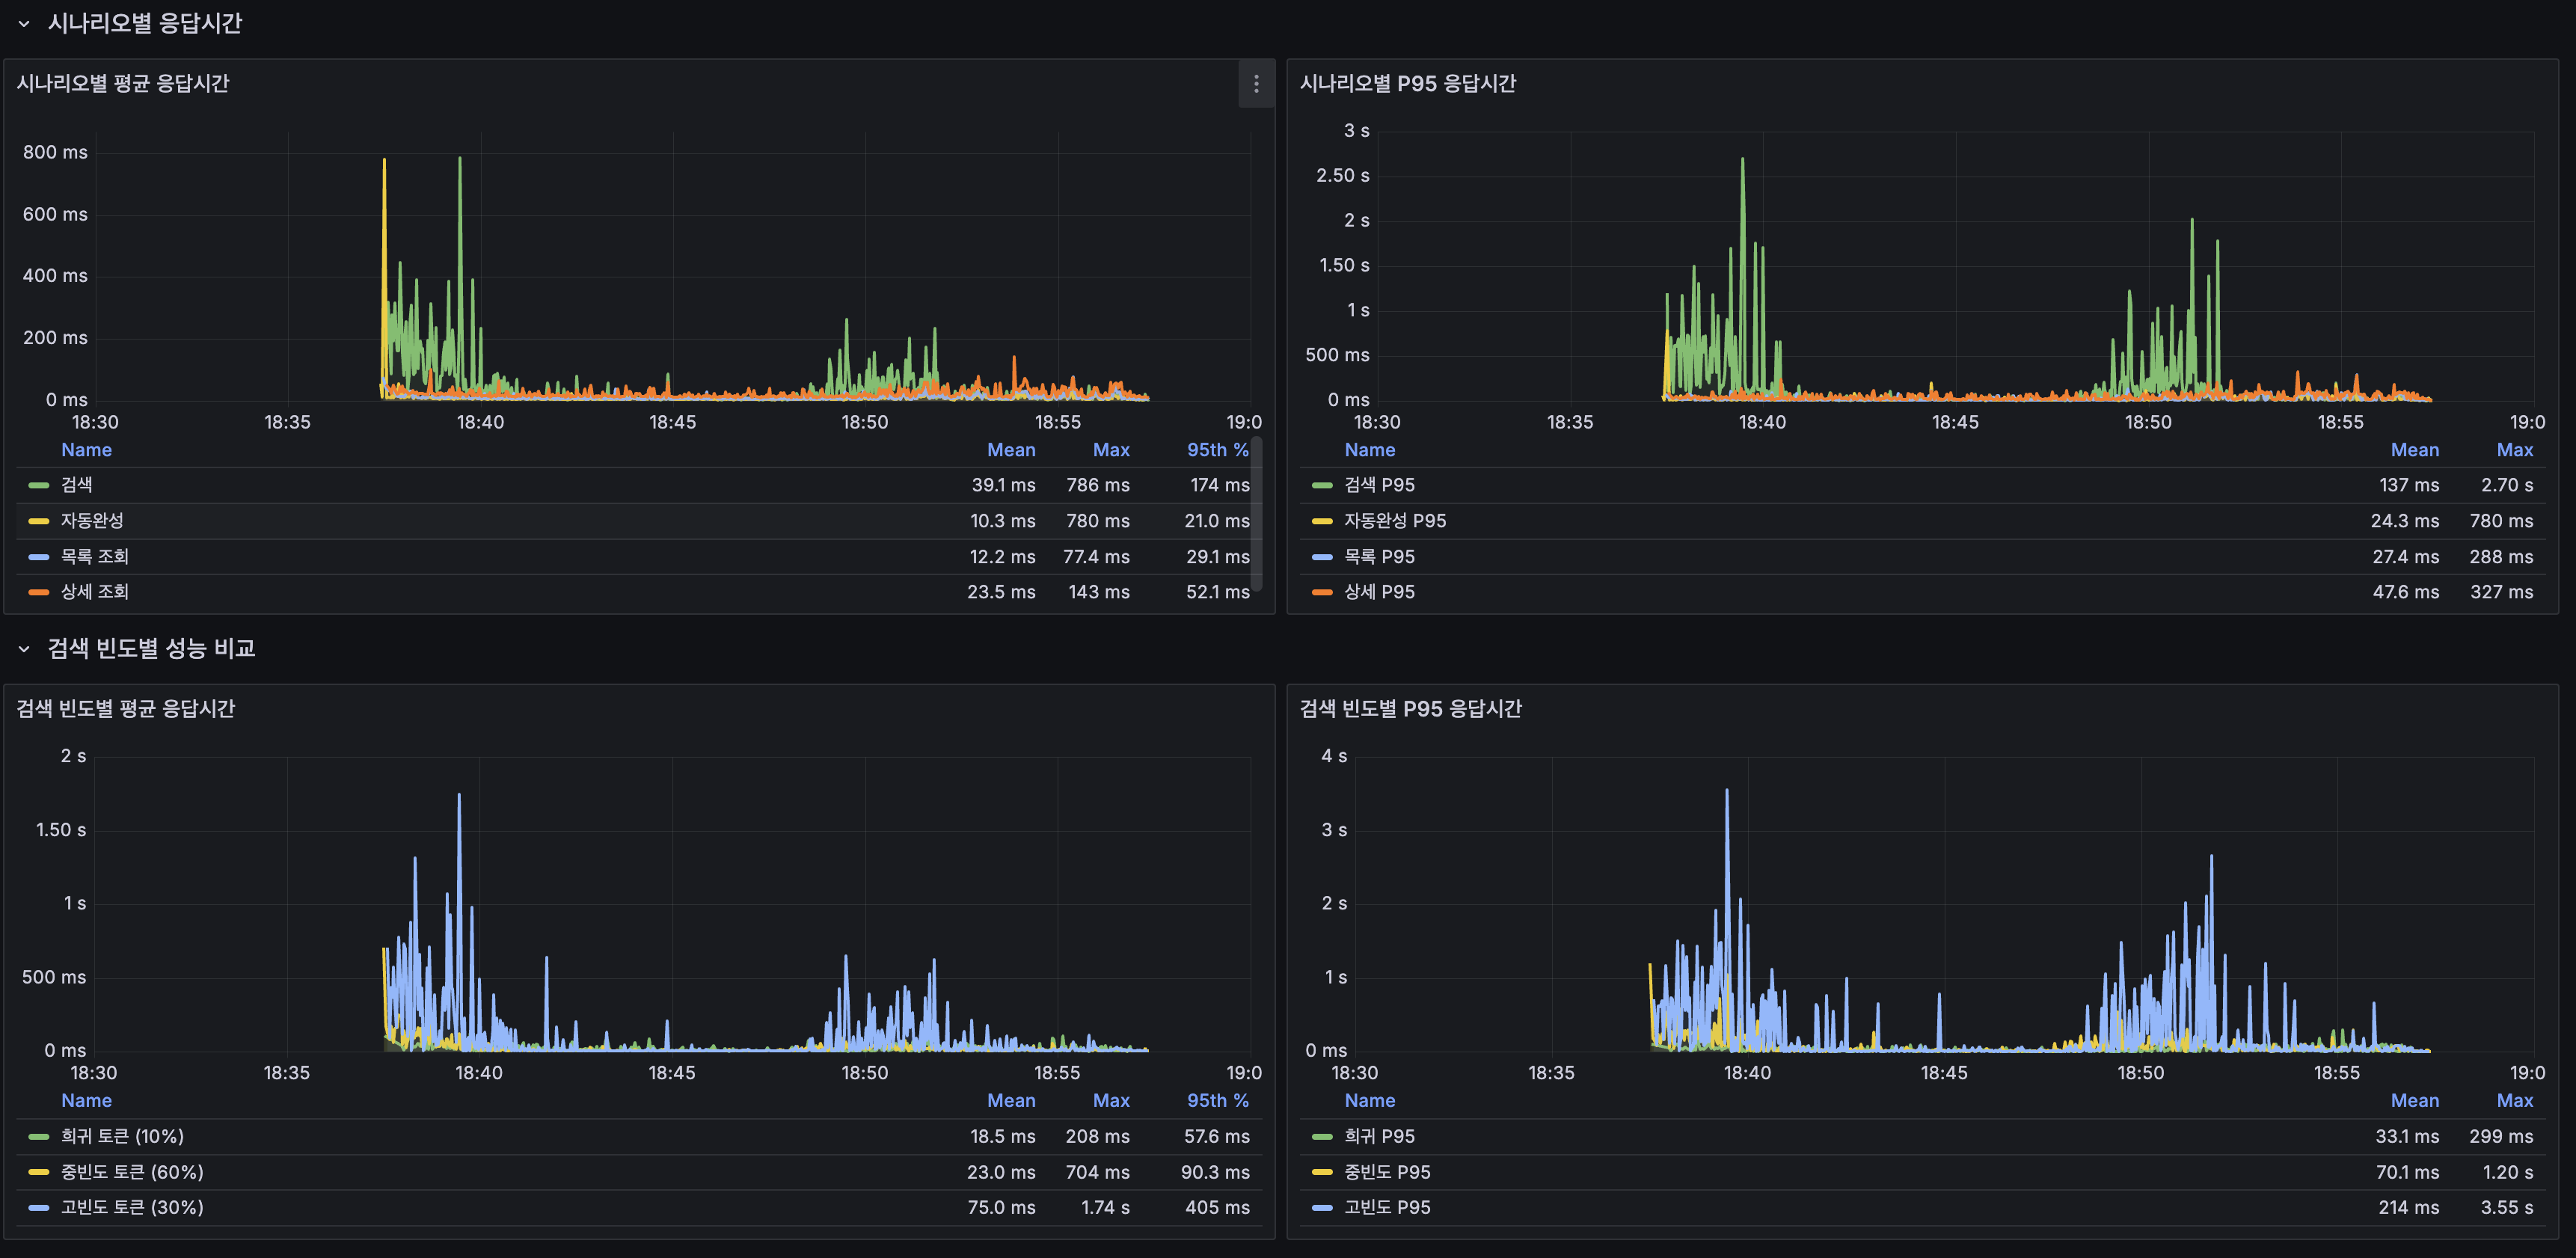
Task: Toggle the 검색 series in average panel legend
Action: click(77, 485)
